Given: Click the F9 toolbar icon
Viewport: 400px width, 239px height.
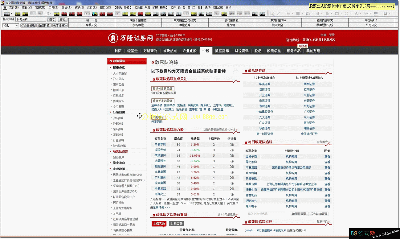Looking at the screenshot, I should point(95,14).
